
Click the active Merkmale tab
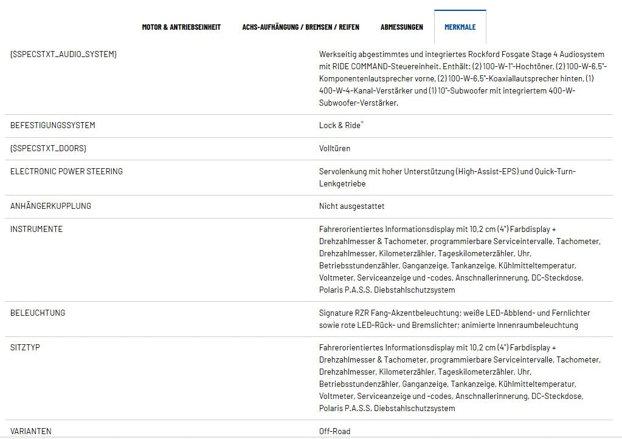coord(460,27)
